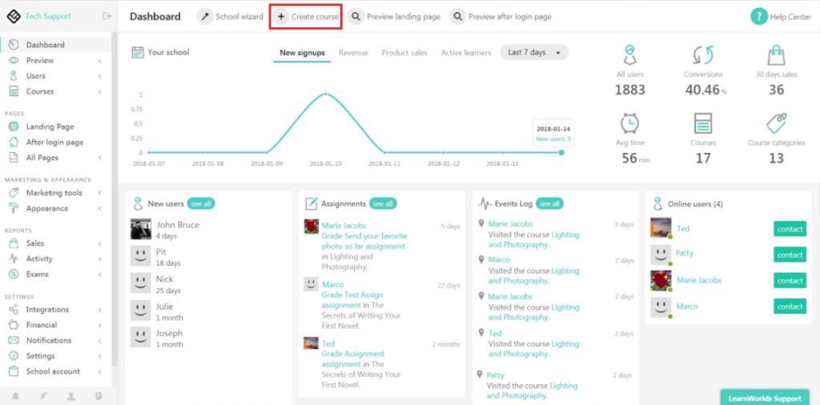Screen dimensions: 820x405
Task: Contact online user Patty
Action: pyautogui.click(x=790, y=255)
